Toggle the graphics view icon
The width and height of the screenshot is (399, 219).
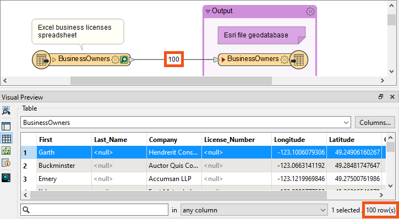[x=6, y=151]
